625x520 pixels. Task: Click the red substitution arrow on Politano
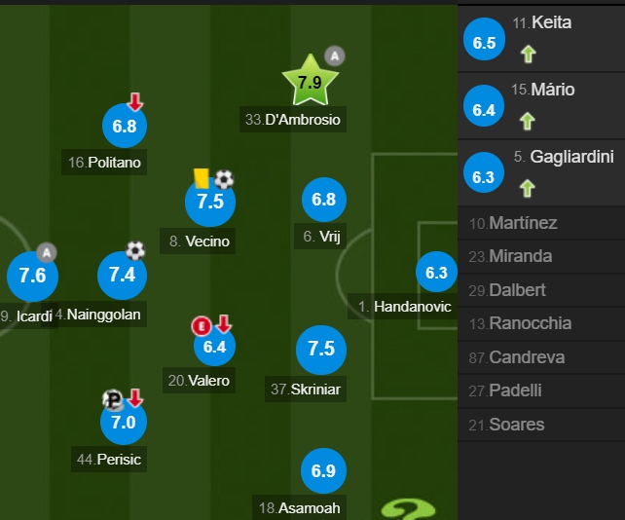[x=135, y=102]
